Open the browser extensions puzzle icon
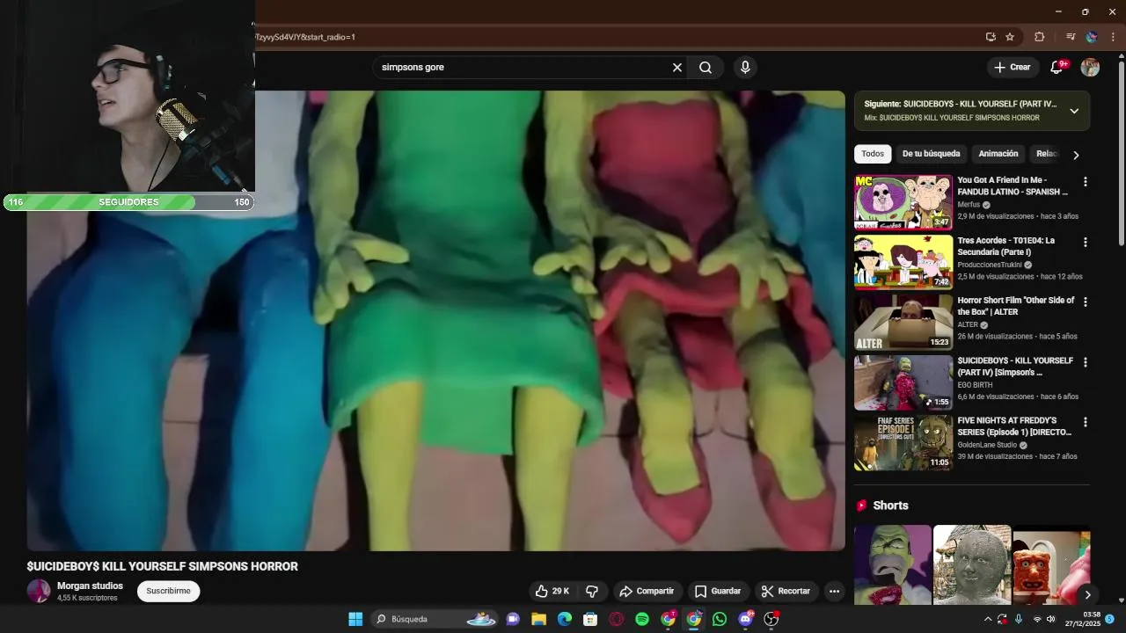This screenshot has width=1126, height=633. [x=1039, y=37]
